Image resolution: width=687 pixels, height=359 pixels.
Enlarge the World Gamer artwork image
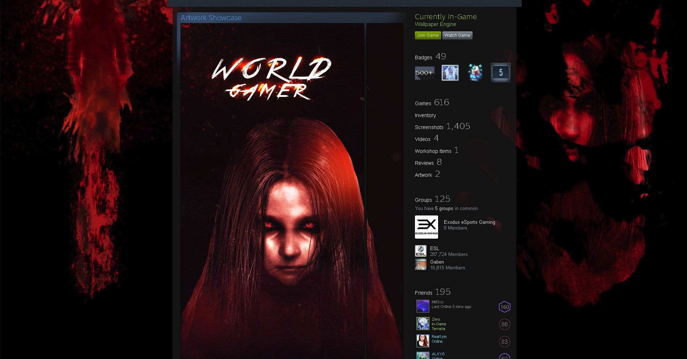(x=272, y=191)
